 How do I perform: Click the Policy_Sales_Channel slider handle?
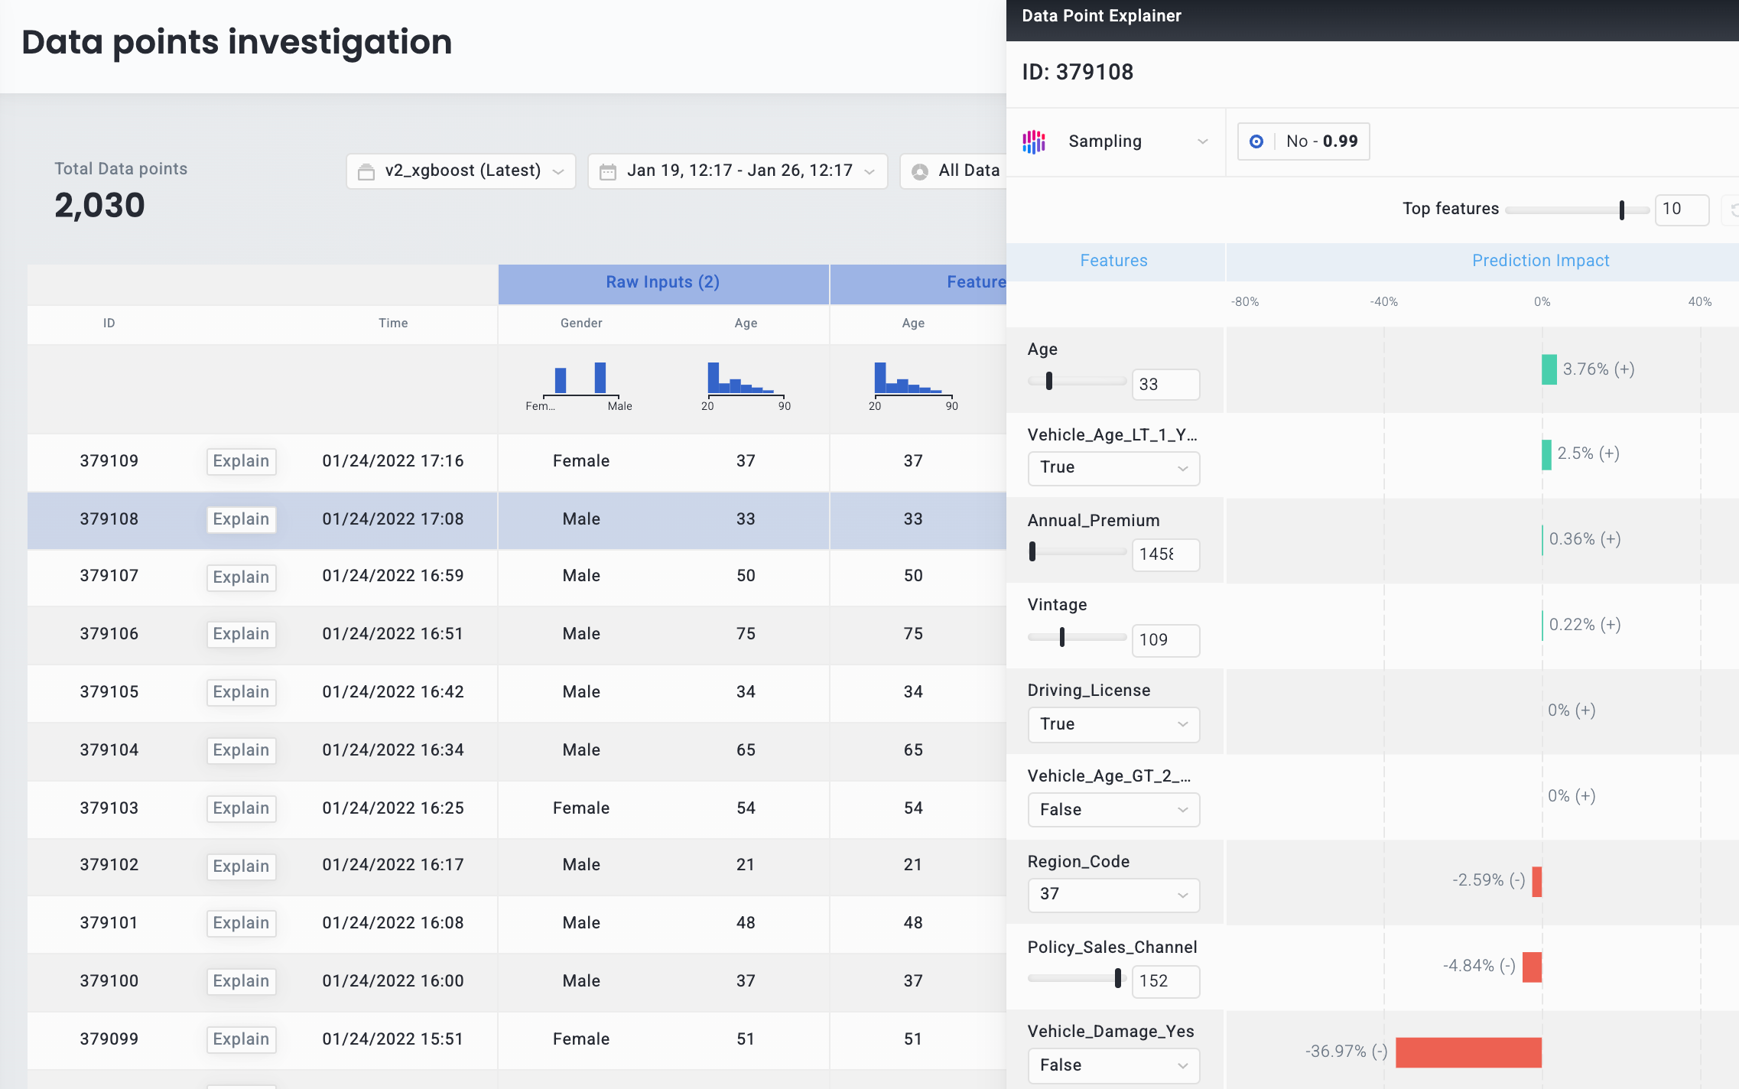tap(1117, 978)
